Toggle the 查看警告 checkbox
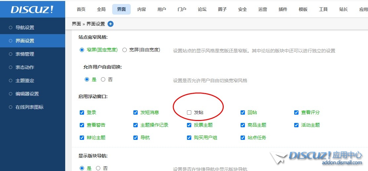 click(x=82, y=125)
